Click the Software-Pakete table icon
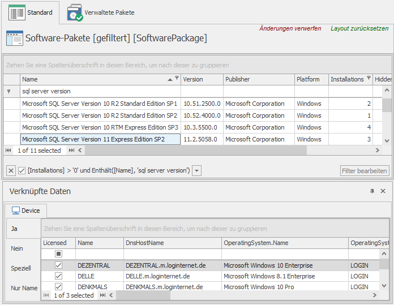 coord(15,38)
